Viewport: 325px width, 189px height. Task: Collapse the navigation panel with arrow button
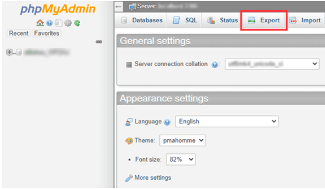click(x=119, y=7)
